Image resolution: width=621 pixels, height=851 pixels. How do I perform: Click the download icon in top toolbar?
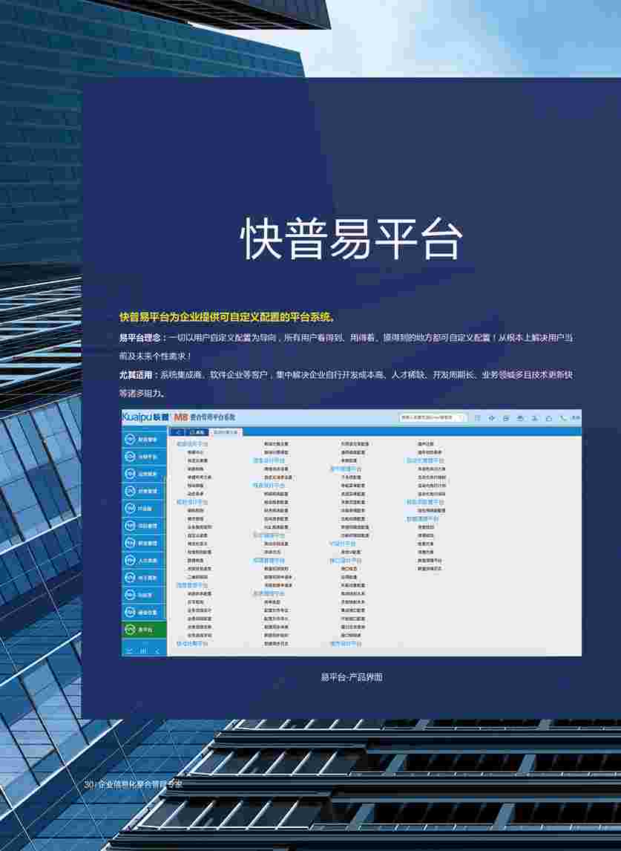534,418
